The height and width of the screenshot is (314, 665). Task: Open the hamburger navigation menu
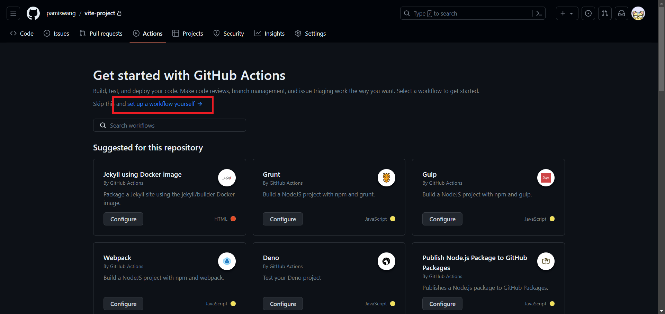click(x=13, y=13)
